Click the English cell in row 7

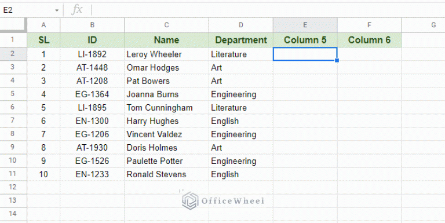(241, 121)
